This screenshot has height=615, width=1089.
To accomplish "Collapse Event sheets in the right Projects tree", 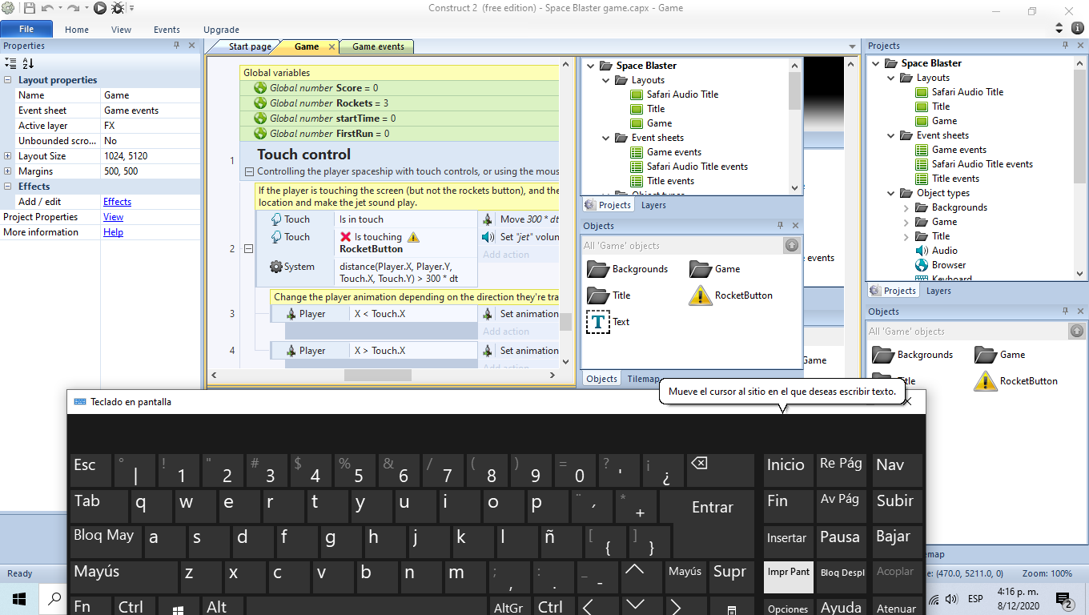I will pyautogui.click(x=891, y=135).
